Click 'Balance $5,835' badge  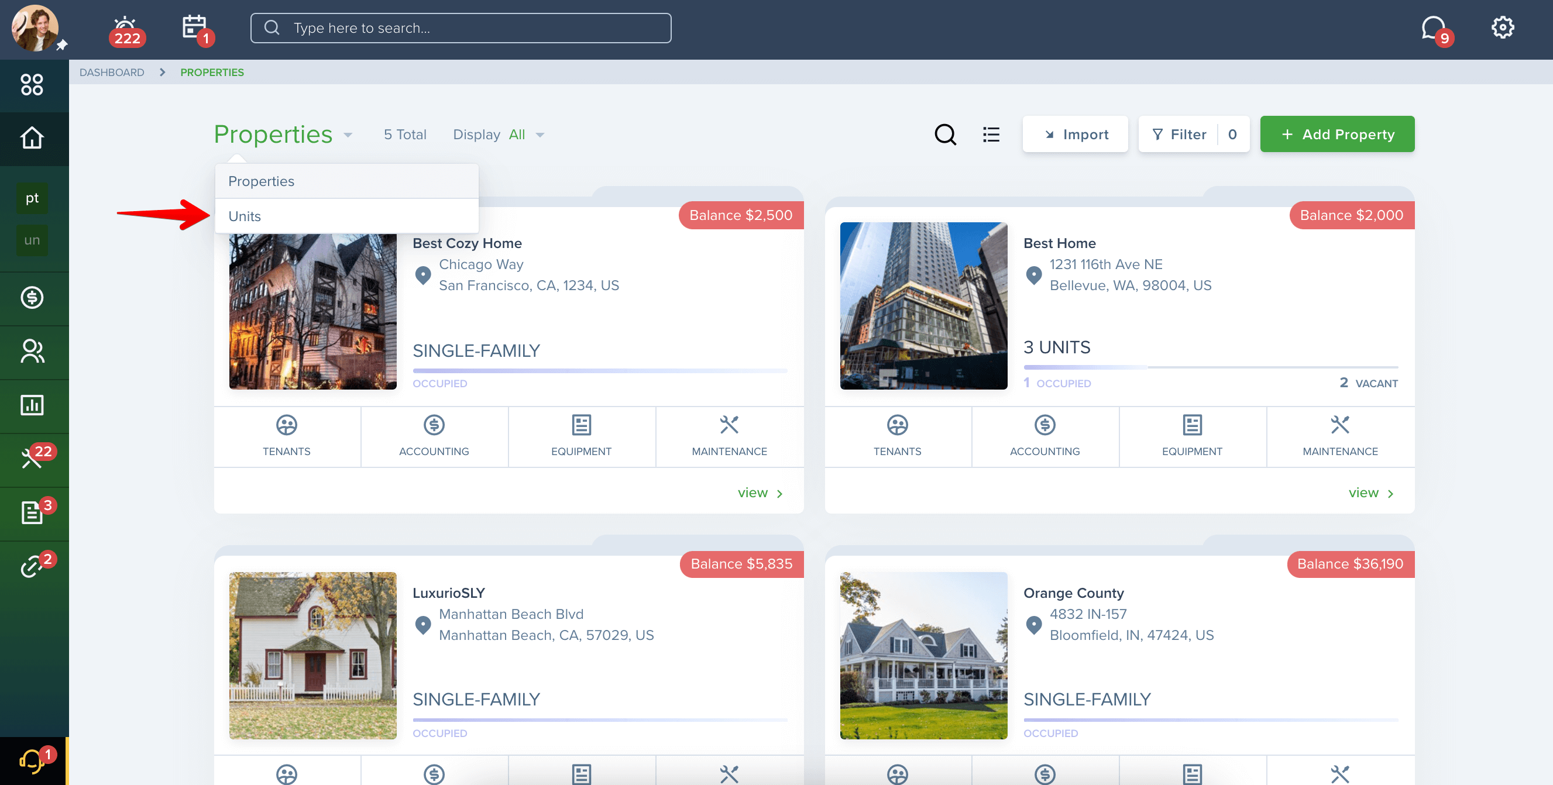pyautogui.click(x=741, y=564)
